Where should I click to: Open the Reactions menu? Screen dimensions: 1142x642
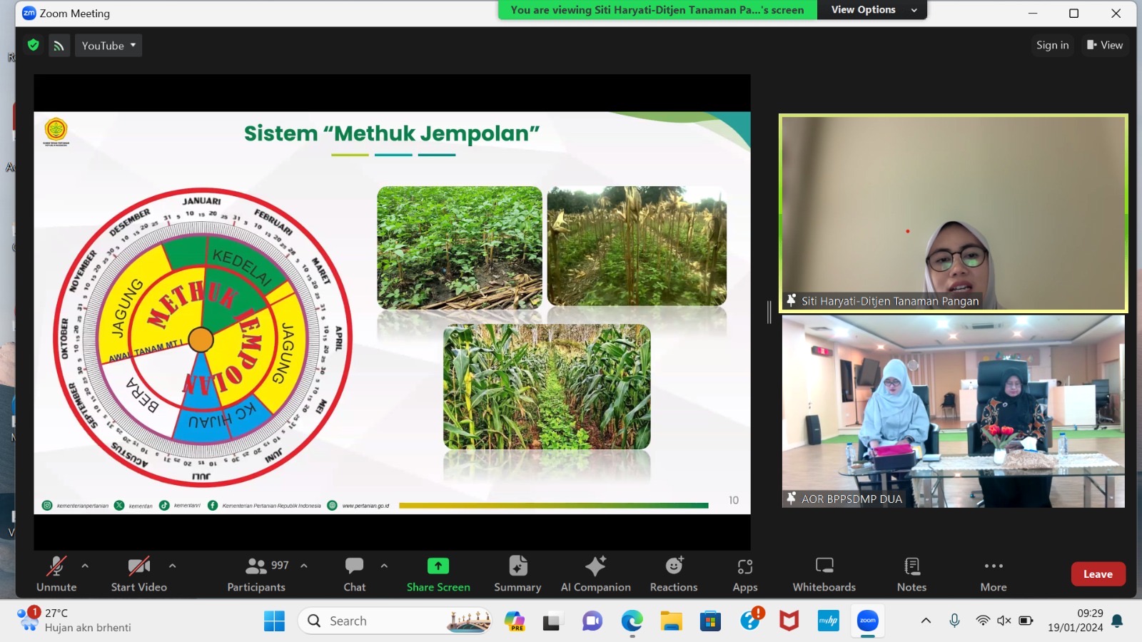(x=673, y=574)
